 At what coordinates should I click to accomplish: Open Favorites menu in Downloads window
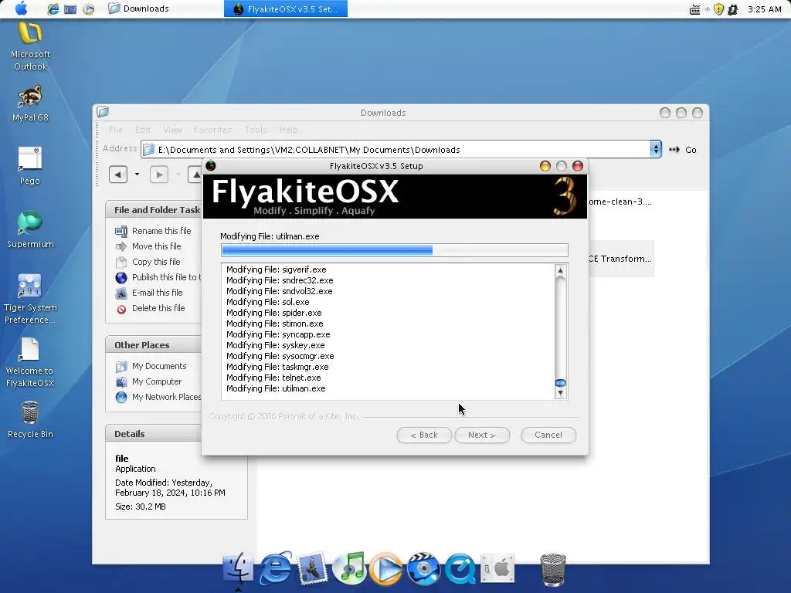[212, 130]
